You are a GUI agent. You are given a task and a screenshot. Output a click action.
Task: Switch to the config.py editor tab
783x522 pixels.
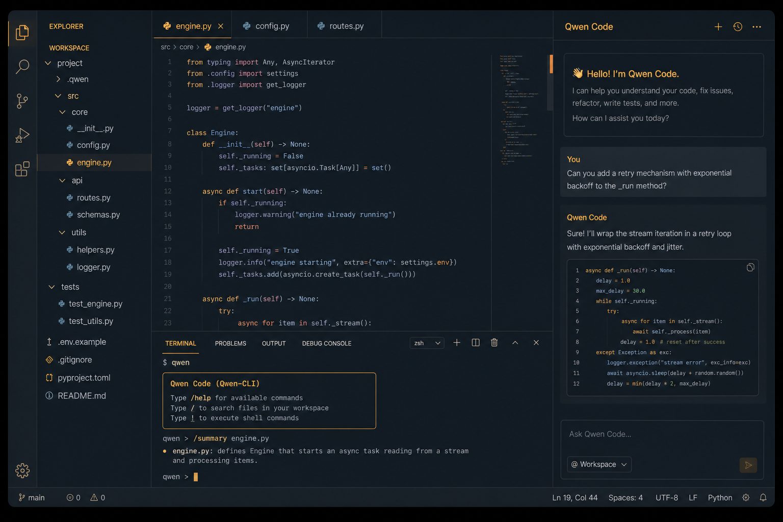pos(269,26)
